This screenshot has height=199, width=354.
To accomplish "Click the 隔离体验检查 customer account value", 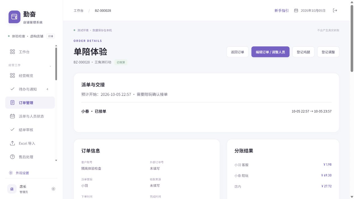I will point(91,169).
